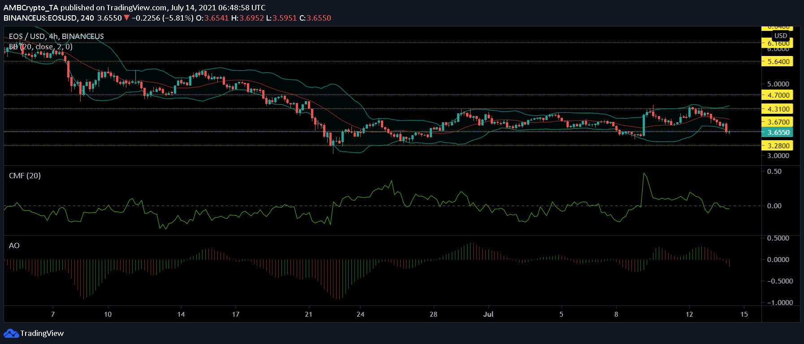Click the CMF 0.00 axis value
Screen dimensions: 804x344
[x=774, y=206]
